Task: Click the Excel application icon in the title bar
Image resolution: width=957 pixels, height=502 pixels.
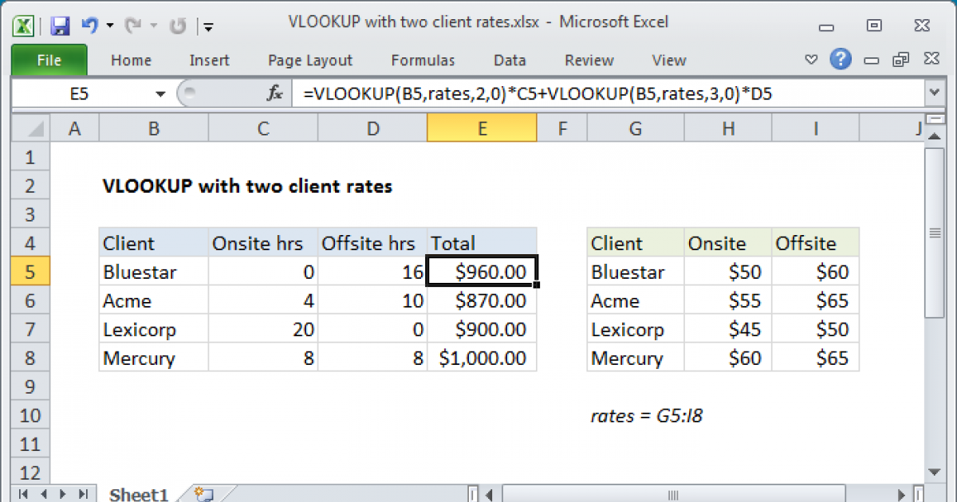Action: tap(23, 25)
